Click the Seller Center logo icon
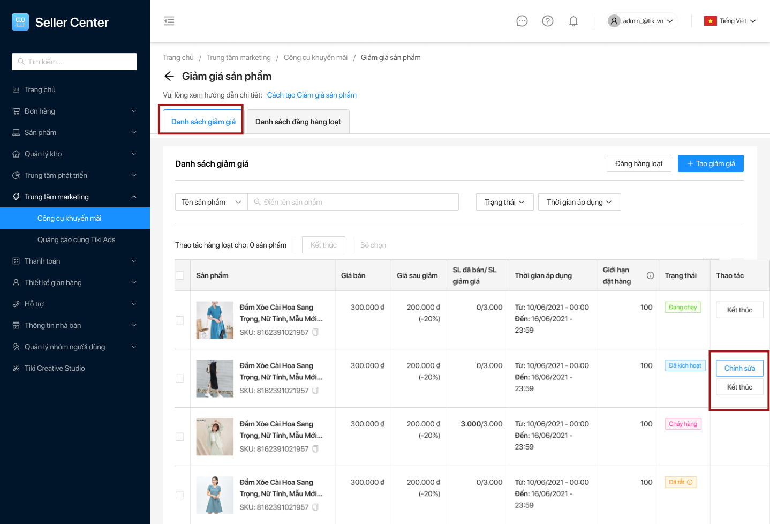 tap(20, 22)
